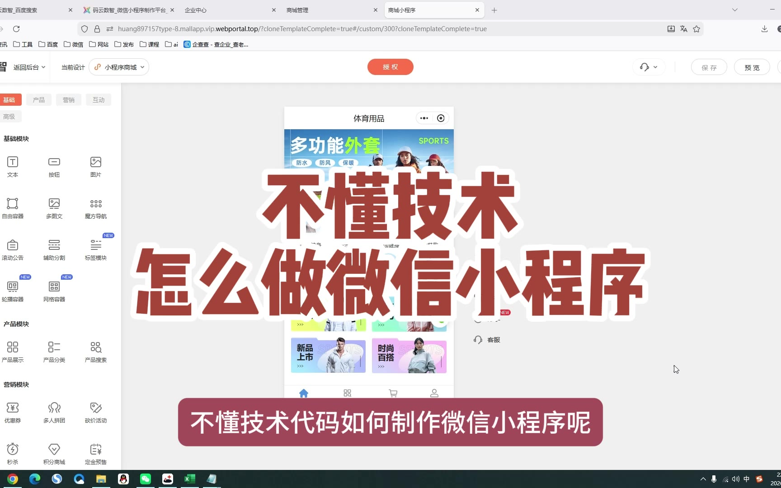Click the mini program three-dot menu

(424, 118)
